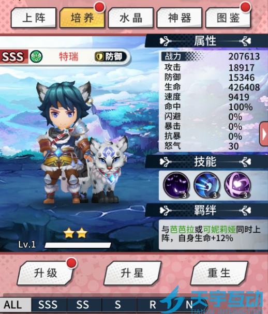Show ALL heroes filter
Screen dimensions: 268x314
(13, 305)
